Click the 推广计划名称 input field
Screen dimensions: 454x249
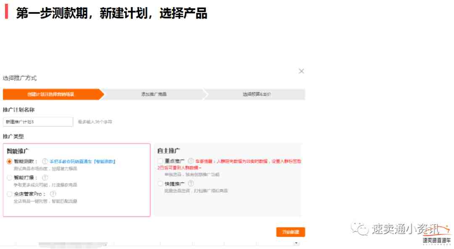click(38, 122)
